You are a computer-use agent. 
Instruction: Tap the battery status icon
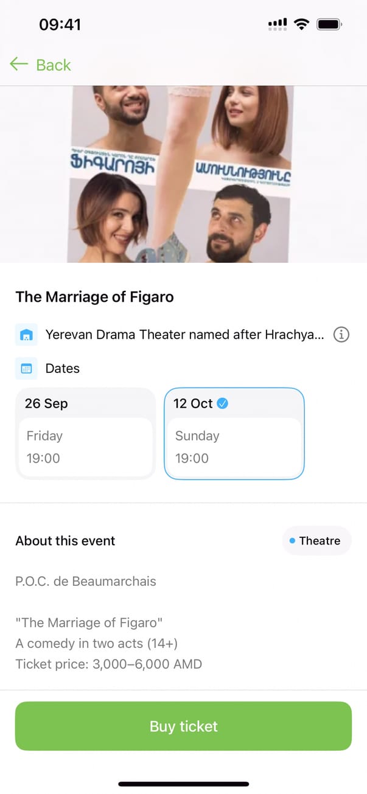click(329, 24)
